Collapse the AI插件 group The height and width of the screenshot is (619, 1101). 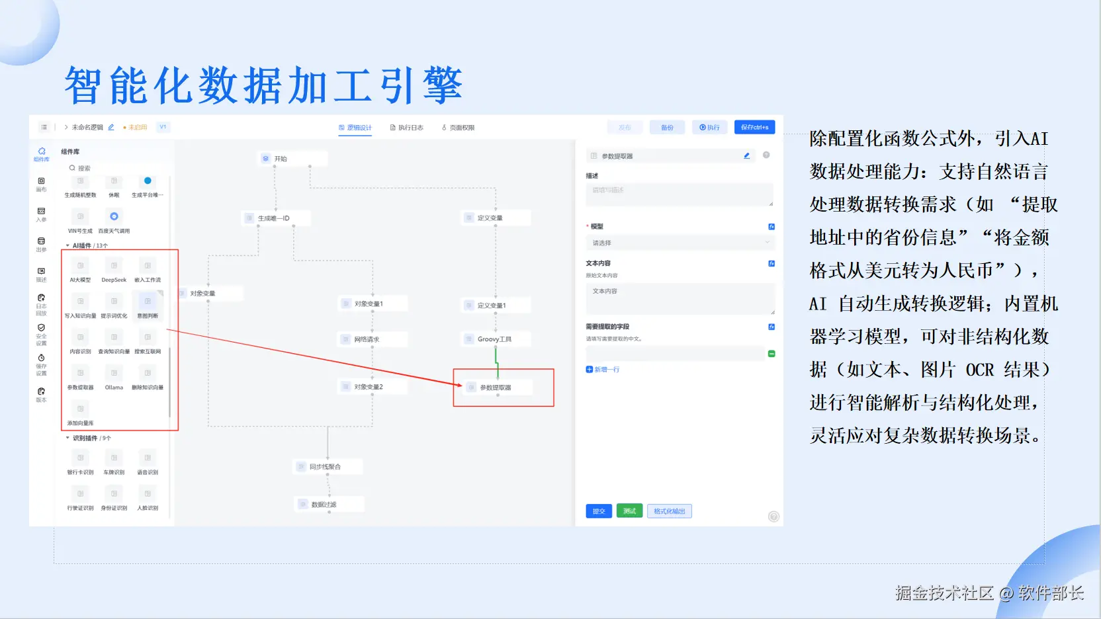[67, 245]
